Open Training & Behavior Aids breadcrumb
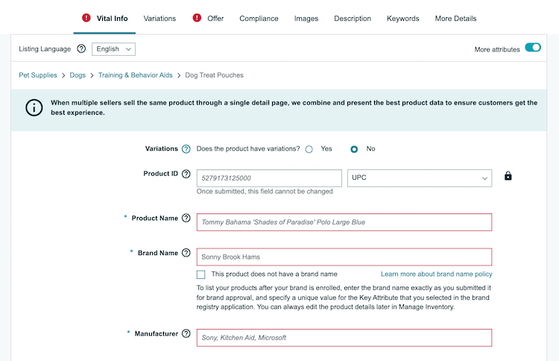Viewport: 559px width, 361px height. (135, 75)
